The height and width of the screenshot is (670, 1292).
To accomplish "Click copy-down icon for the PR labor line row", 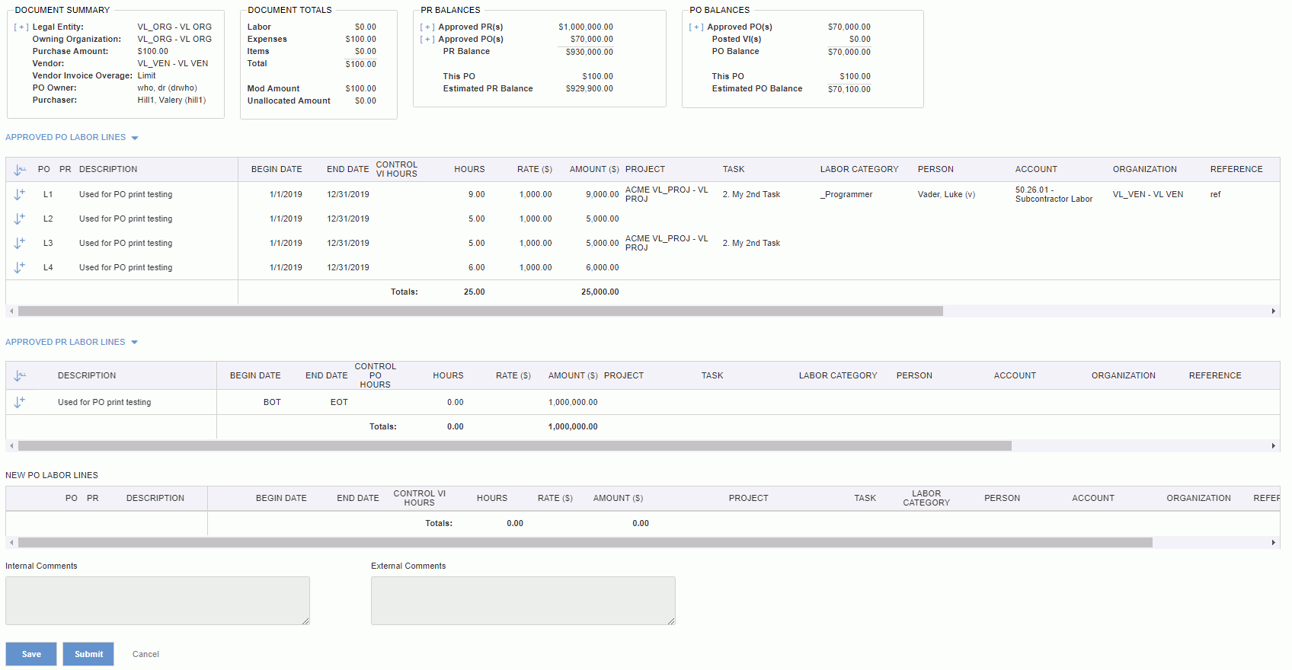I will click(20, 402).
